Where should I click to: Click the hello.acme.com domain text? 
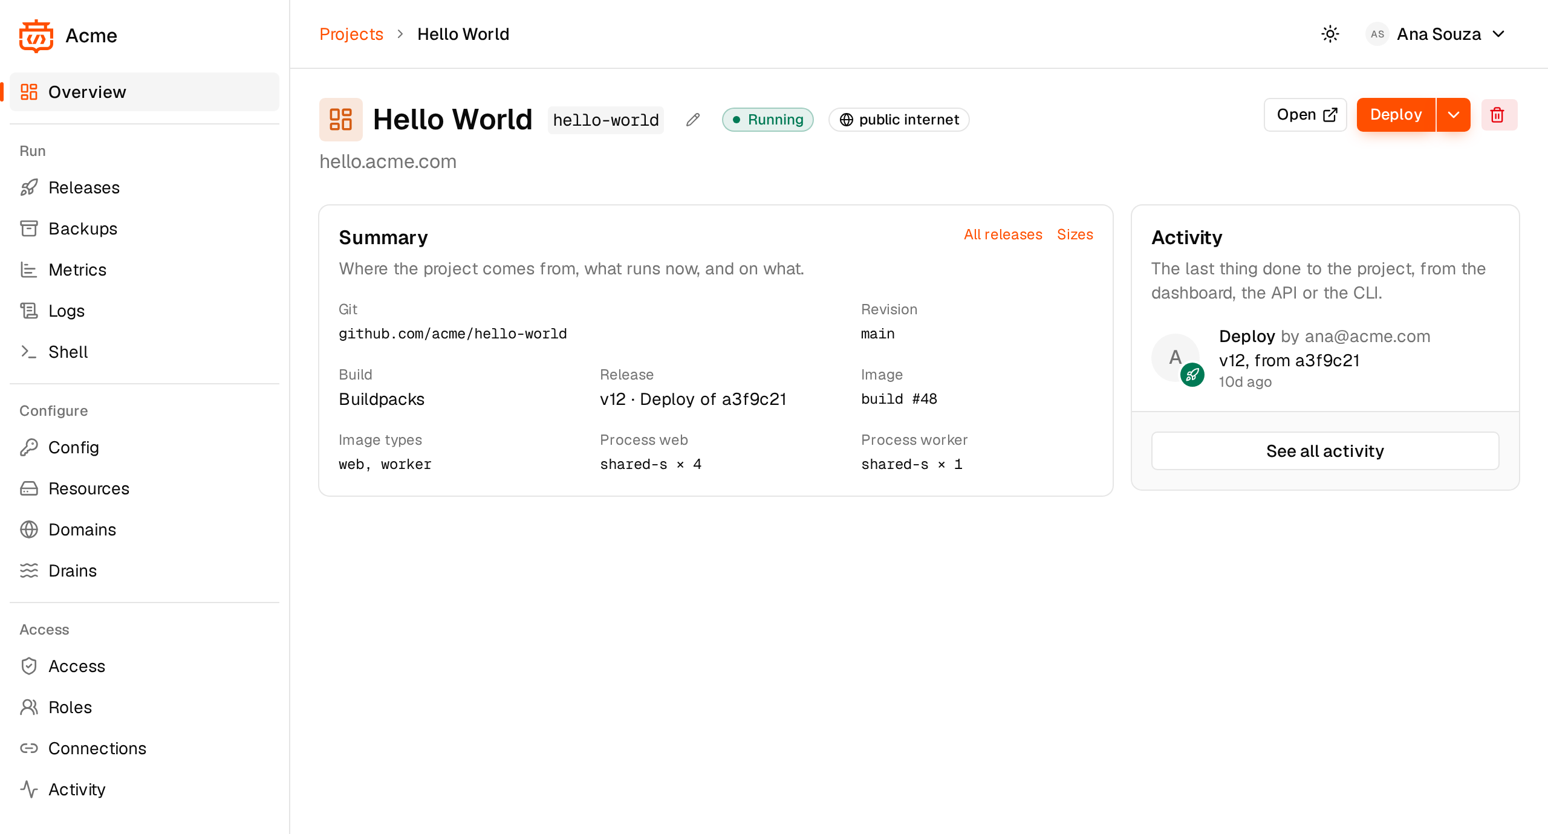388,161
